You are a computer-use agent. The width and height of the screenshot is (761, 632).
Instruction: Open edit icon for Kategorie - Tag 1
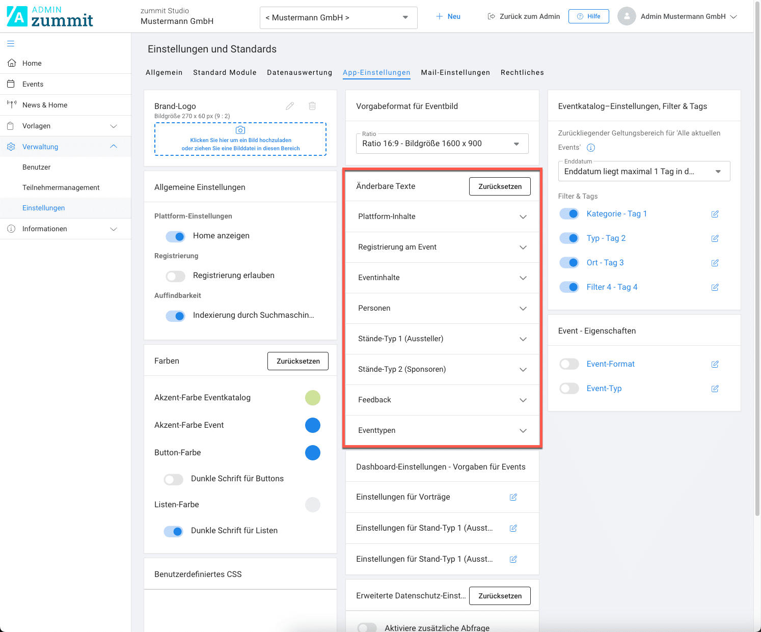[x=715, y=214]
